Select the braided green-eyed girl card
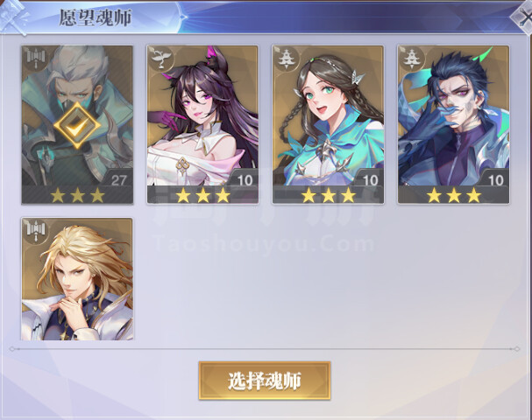This screenshot has width=532, height=420. [x=328, y=124]
